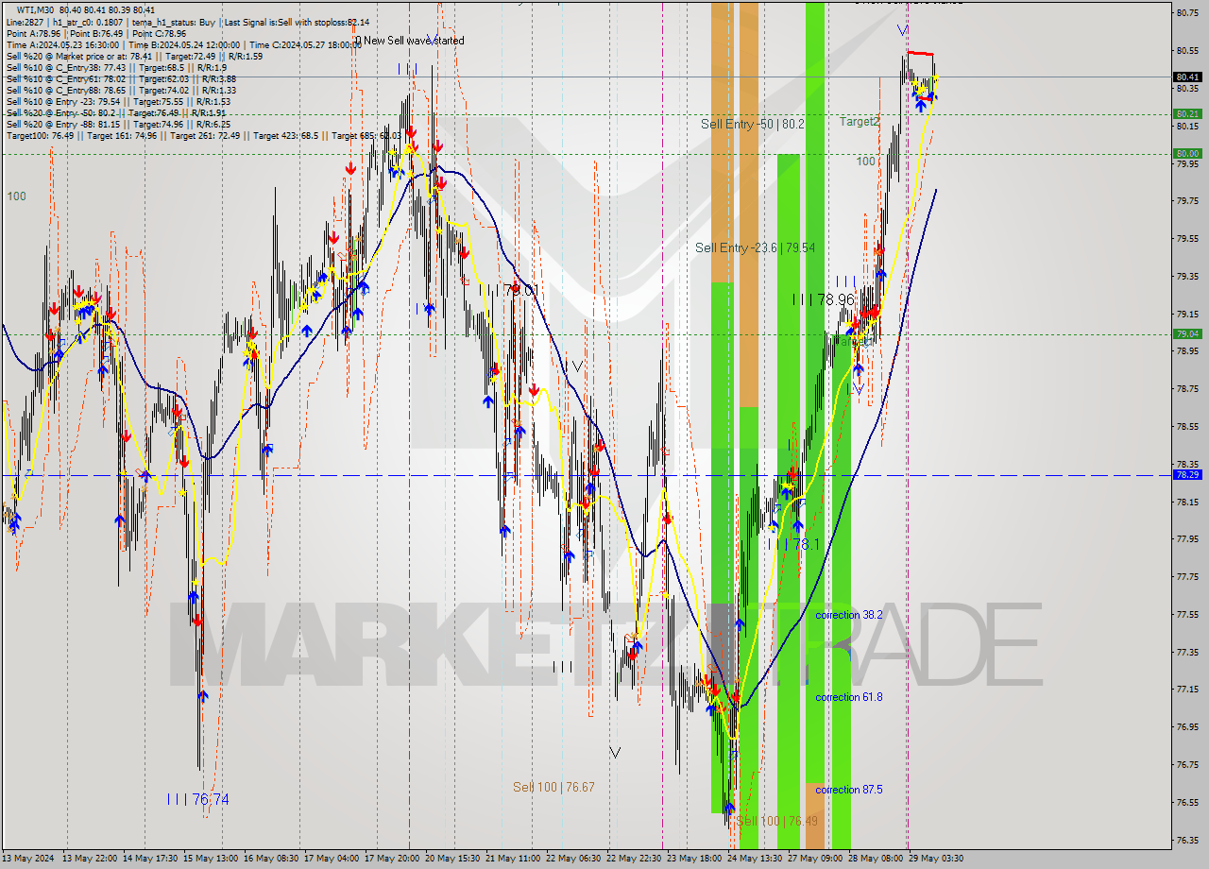The width and height of the screenshot is (1209, 869).
Task: Click 77.75 on the price axis
Action: point(1187,576)
